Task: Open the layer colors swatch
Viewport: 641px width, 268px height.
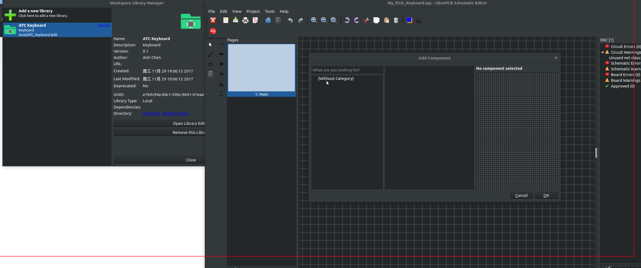Action: tap(409, 20)
